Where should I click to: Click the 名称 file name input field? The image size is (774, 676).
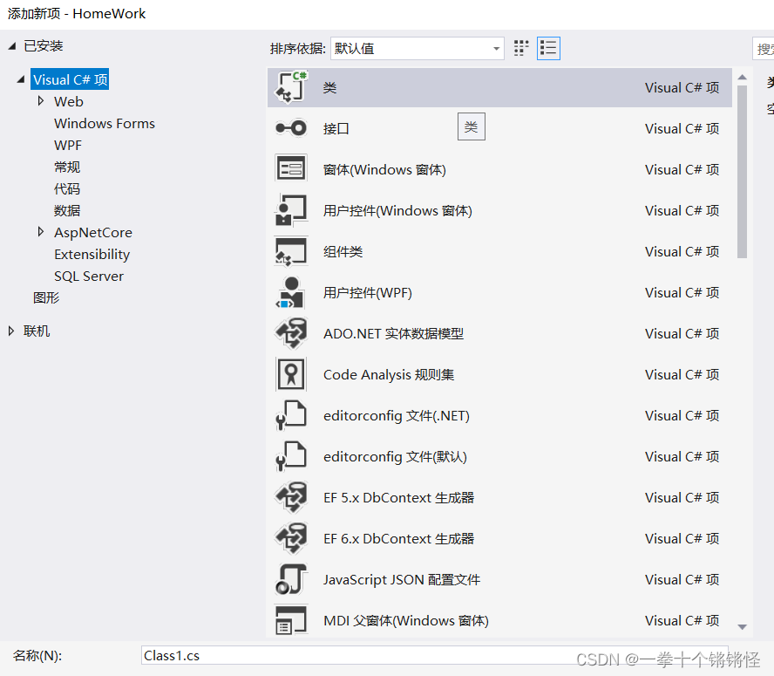coord(434,655)
